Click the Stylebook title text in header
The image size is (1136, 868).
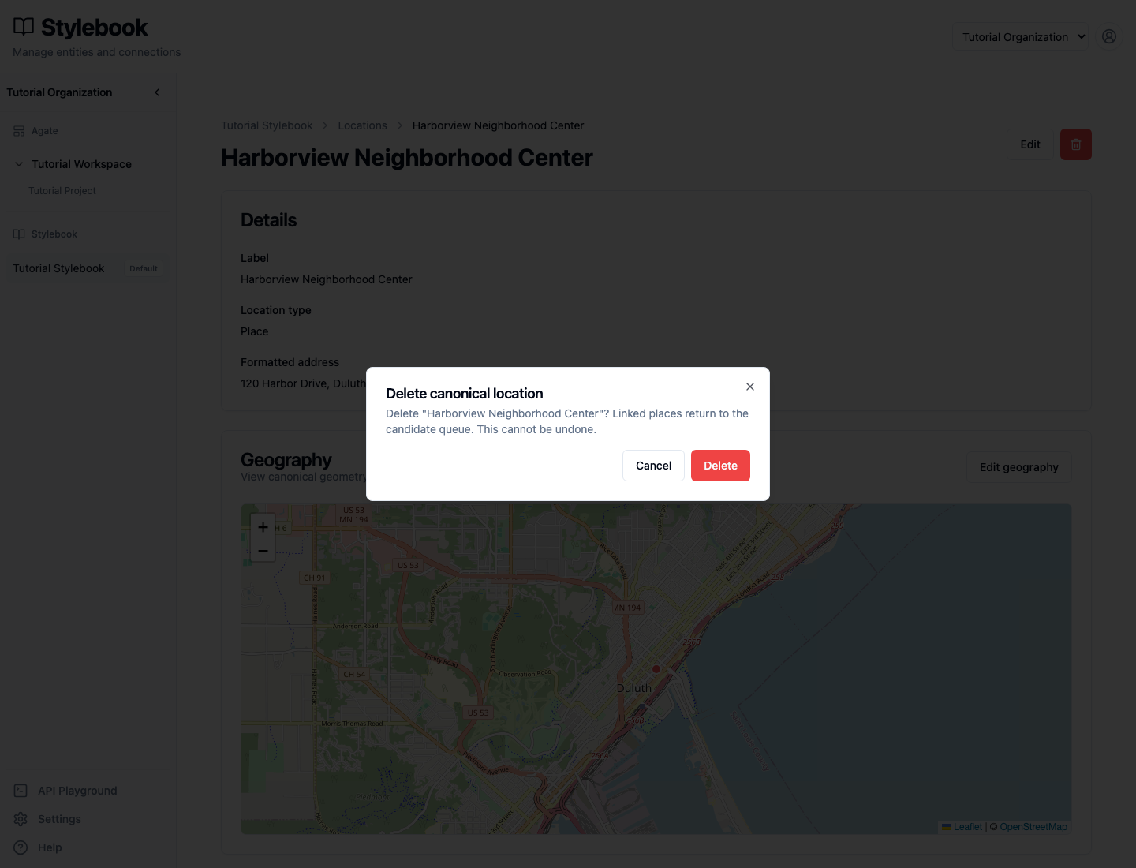click(94, 28)
